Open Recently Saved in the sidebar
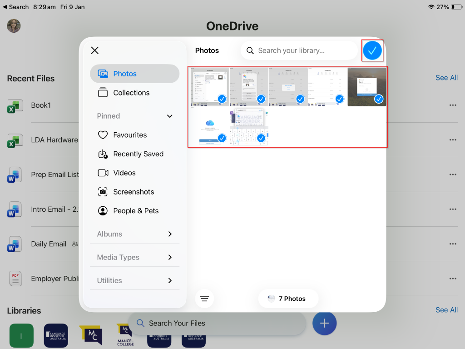The image size is (465, 349). pos(134,154)
